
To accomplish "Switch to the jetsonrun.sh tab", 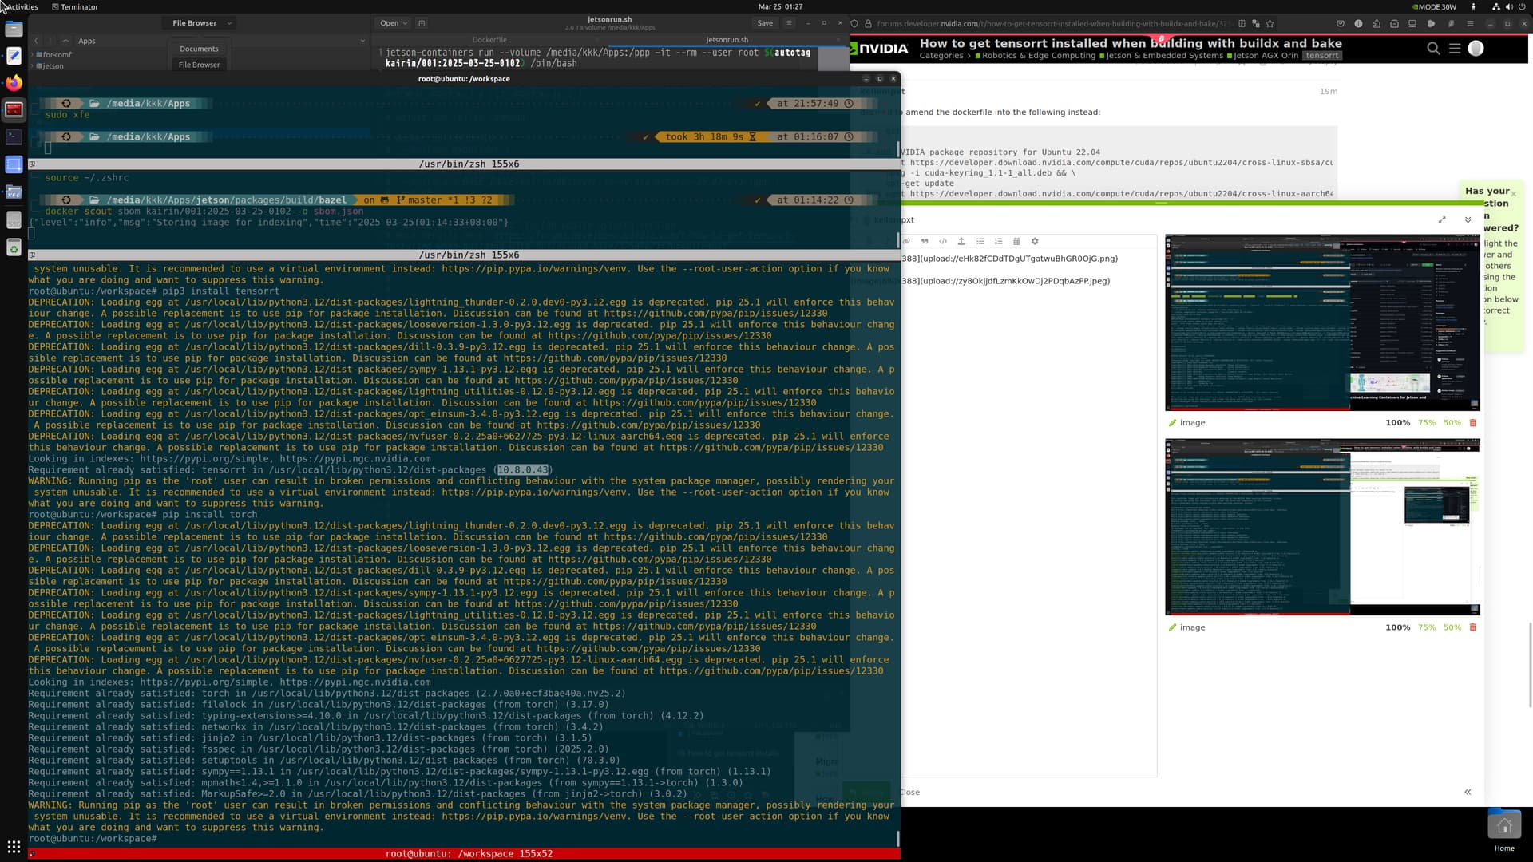I will (727, 39).
